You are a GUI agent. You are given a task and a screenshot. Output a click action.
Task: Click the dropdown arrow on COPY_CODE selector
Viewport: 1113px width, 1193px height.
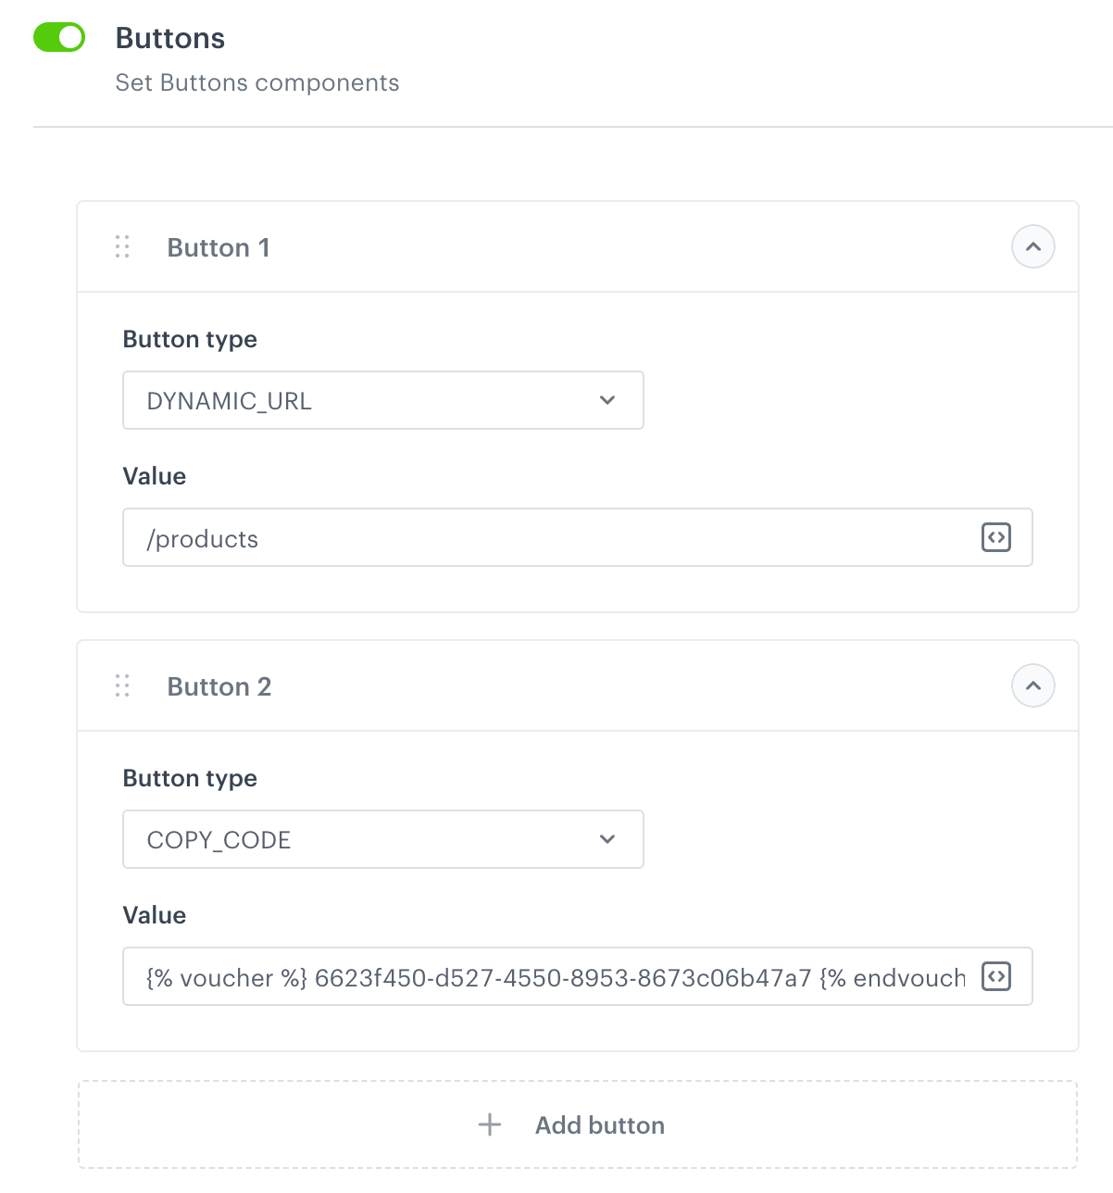[x=607, y=839]
